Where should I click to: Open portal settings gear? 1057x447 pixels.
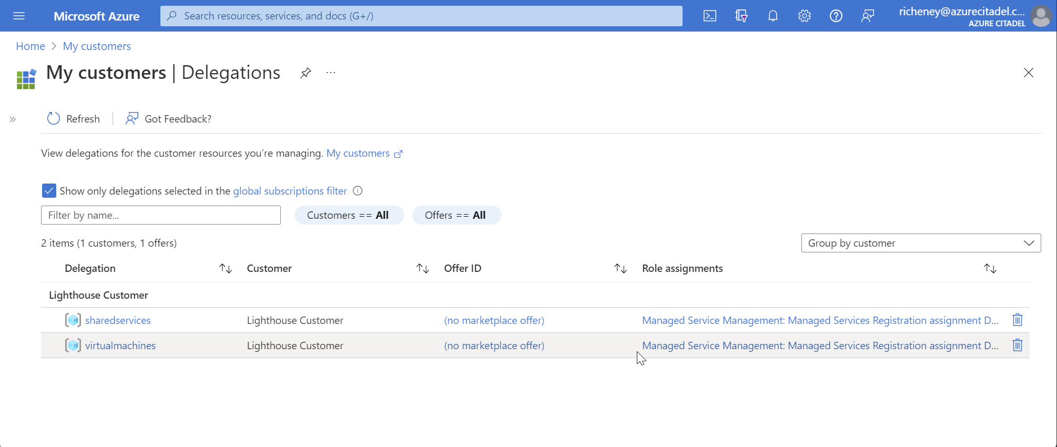pyautogui.click(x=804, y=16)
